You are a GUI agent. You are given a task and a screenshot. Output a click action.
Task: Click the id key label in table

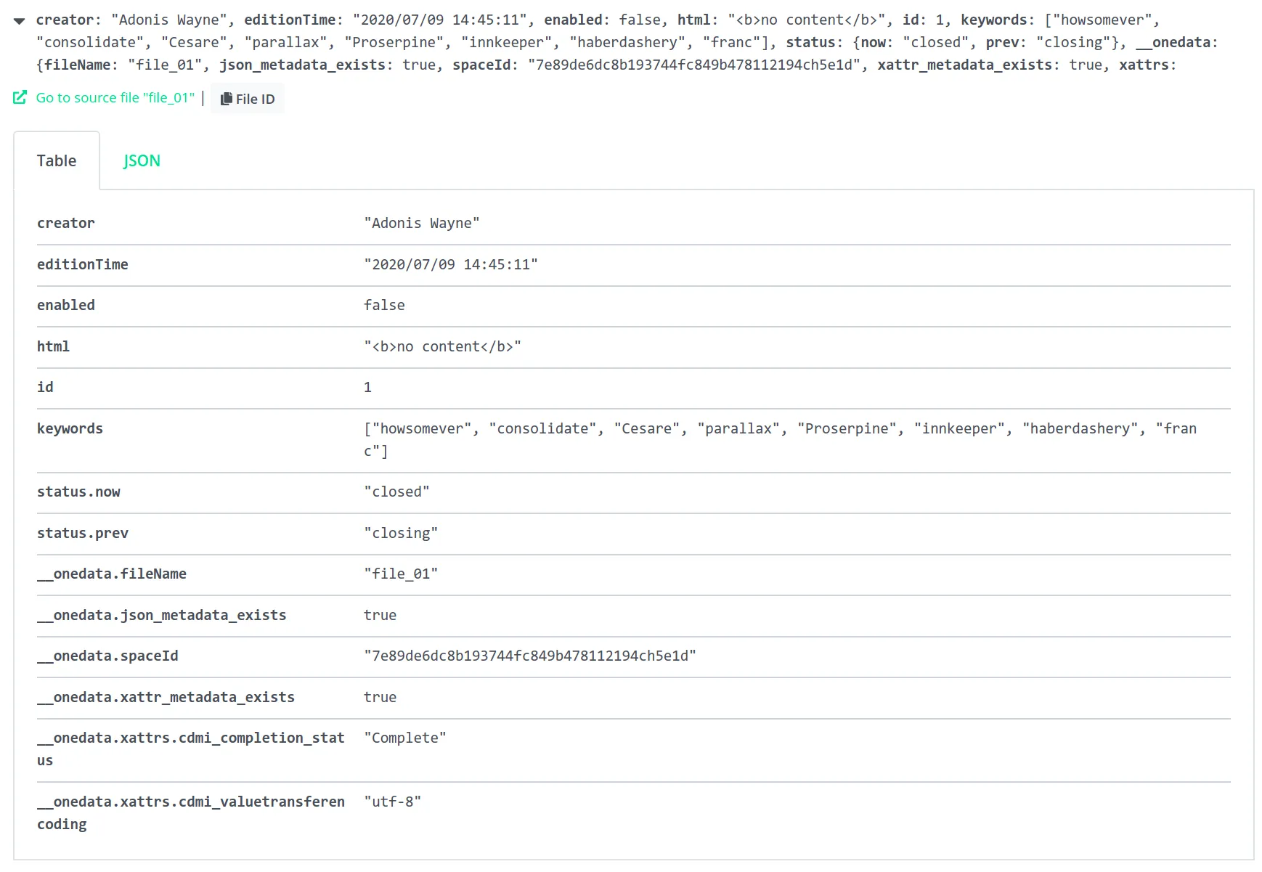point(45,388)
